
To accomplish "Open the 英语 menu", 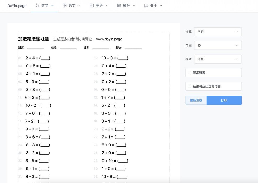I will point(99,5).
